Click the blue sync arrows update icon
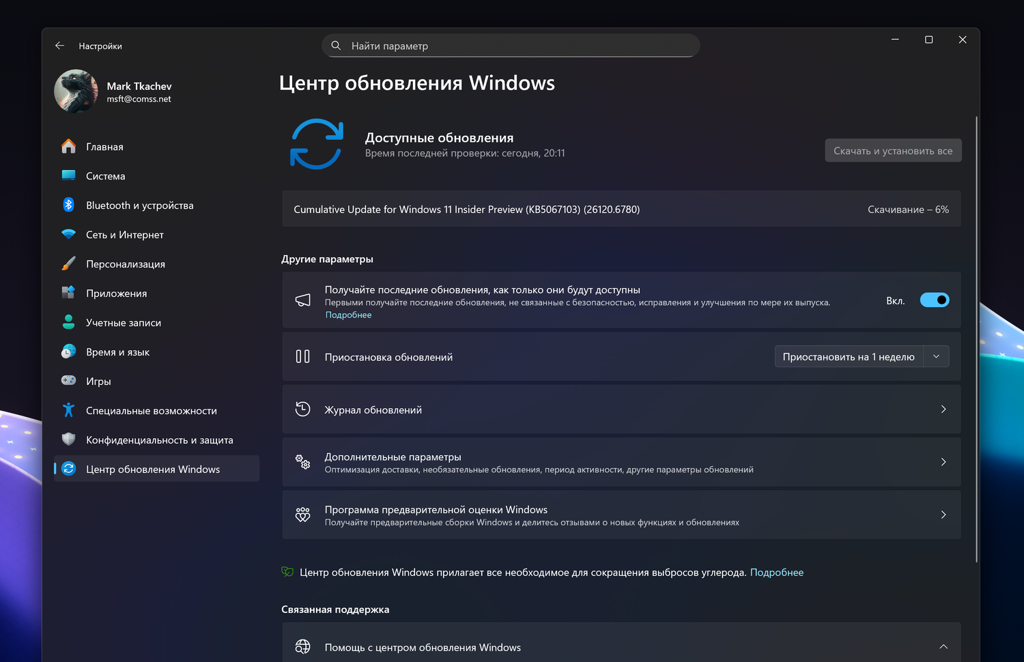 (316, 144)
